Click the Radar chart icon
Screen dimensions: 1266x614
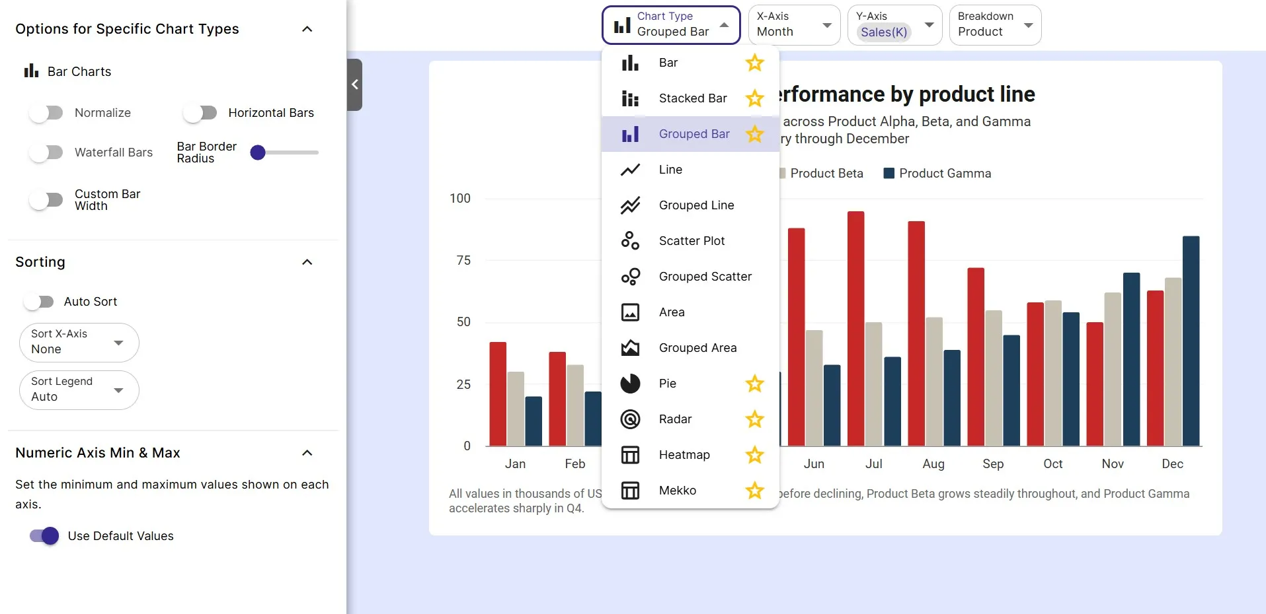(630, 419)
